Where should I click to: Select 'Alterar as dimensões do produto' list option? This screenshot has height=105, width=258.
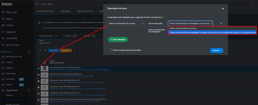[212, 28]
